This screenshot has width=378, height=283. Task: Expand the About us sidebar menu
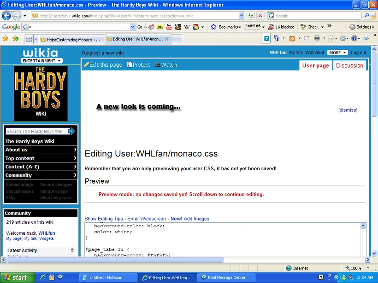pos(41,150)
